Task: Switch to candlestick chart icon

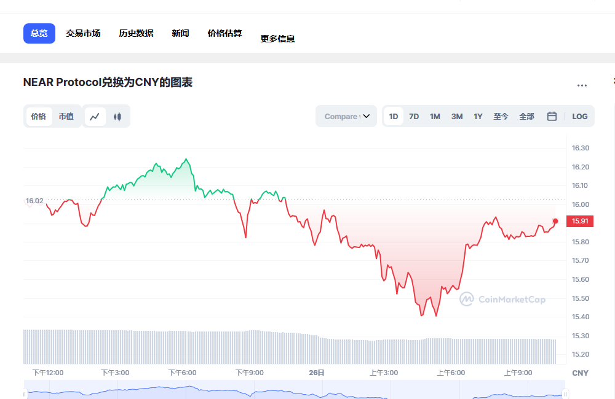Action: [117, 117]
